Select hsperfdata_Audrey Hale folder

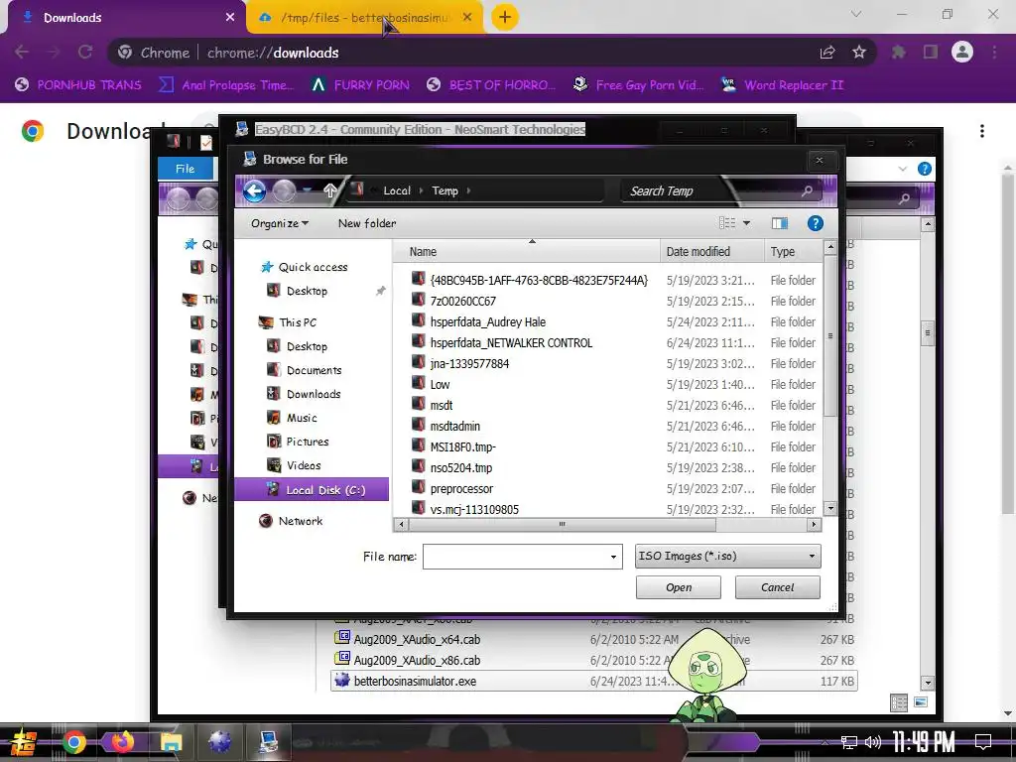coord(487,322)
